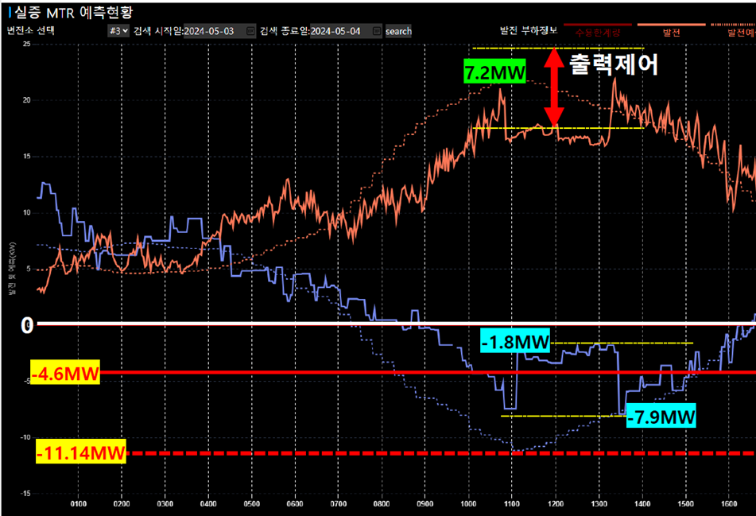Image resolution: width=756 pixels, height=516 pixels.
Task: Click the yellow -4.6MW limit label
Action: pos(64,372)
